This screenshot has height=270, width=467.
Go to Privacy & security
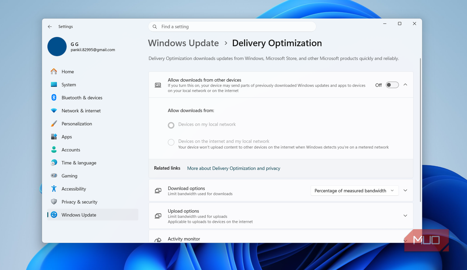(x=93, y=201)
